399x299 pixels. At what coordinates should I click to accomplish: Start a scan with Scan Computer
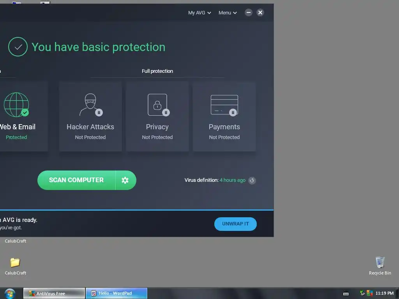click(x=76, y=180)
